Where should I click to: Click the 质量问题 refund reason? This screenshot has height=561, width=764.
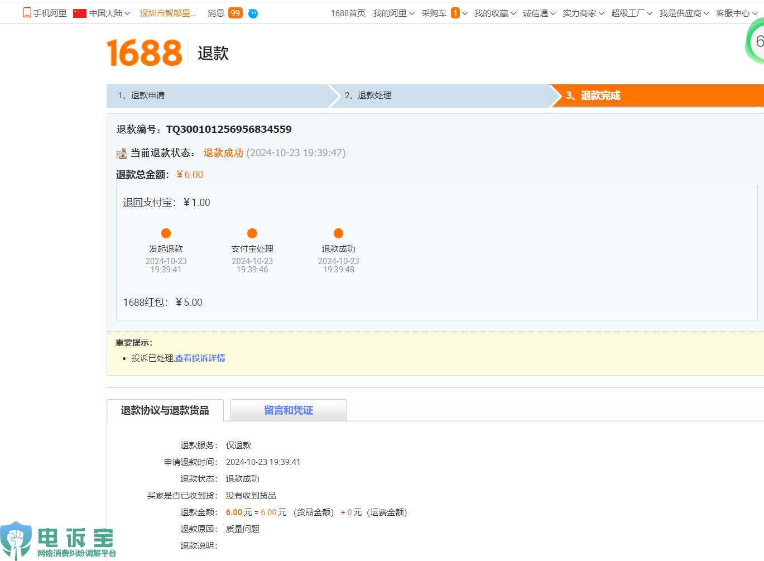point(243,529)
